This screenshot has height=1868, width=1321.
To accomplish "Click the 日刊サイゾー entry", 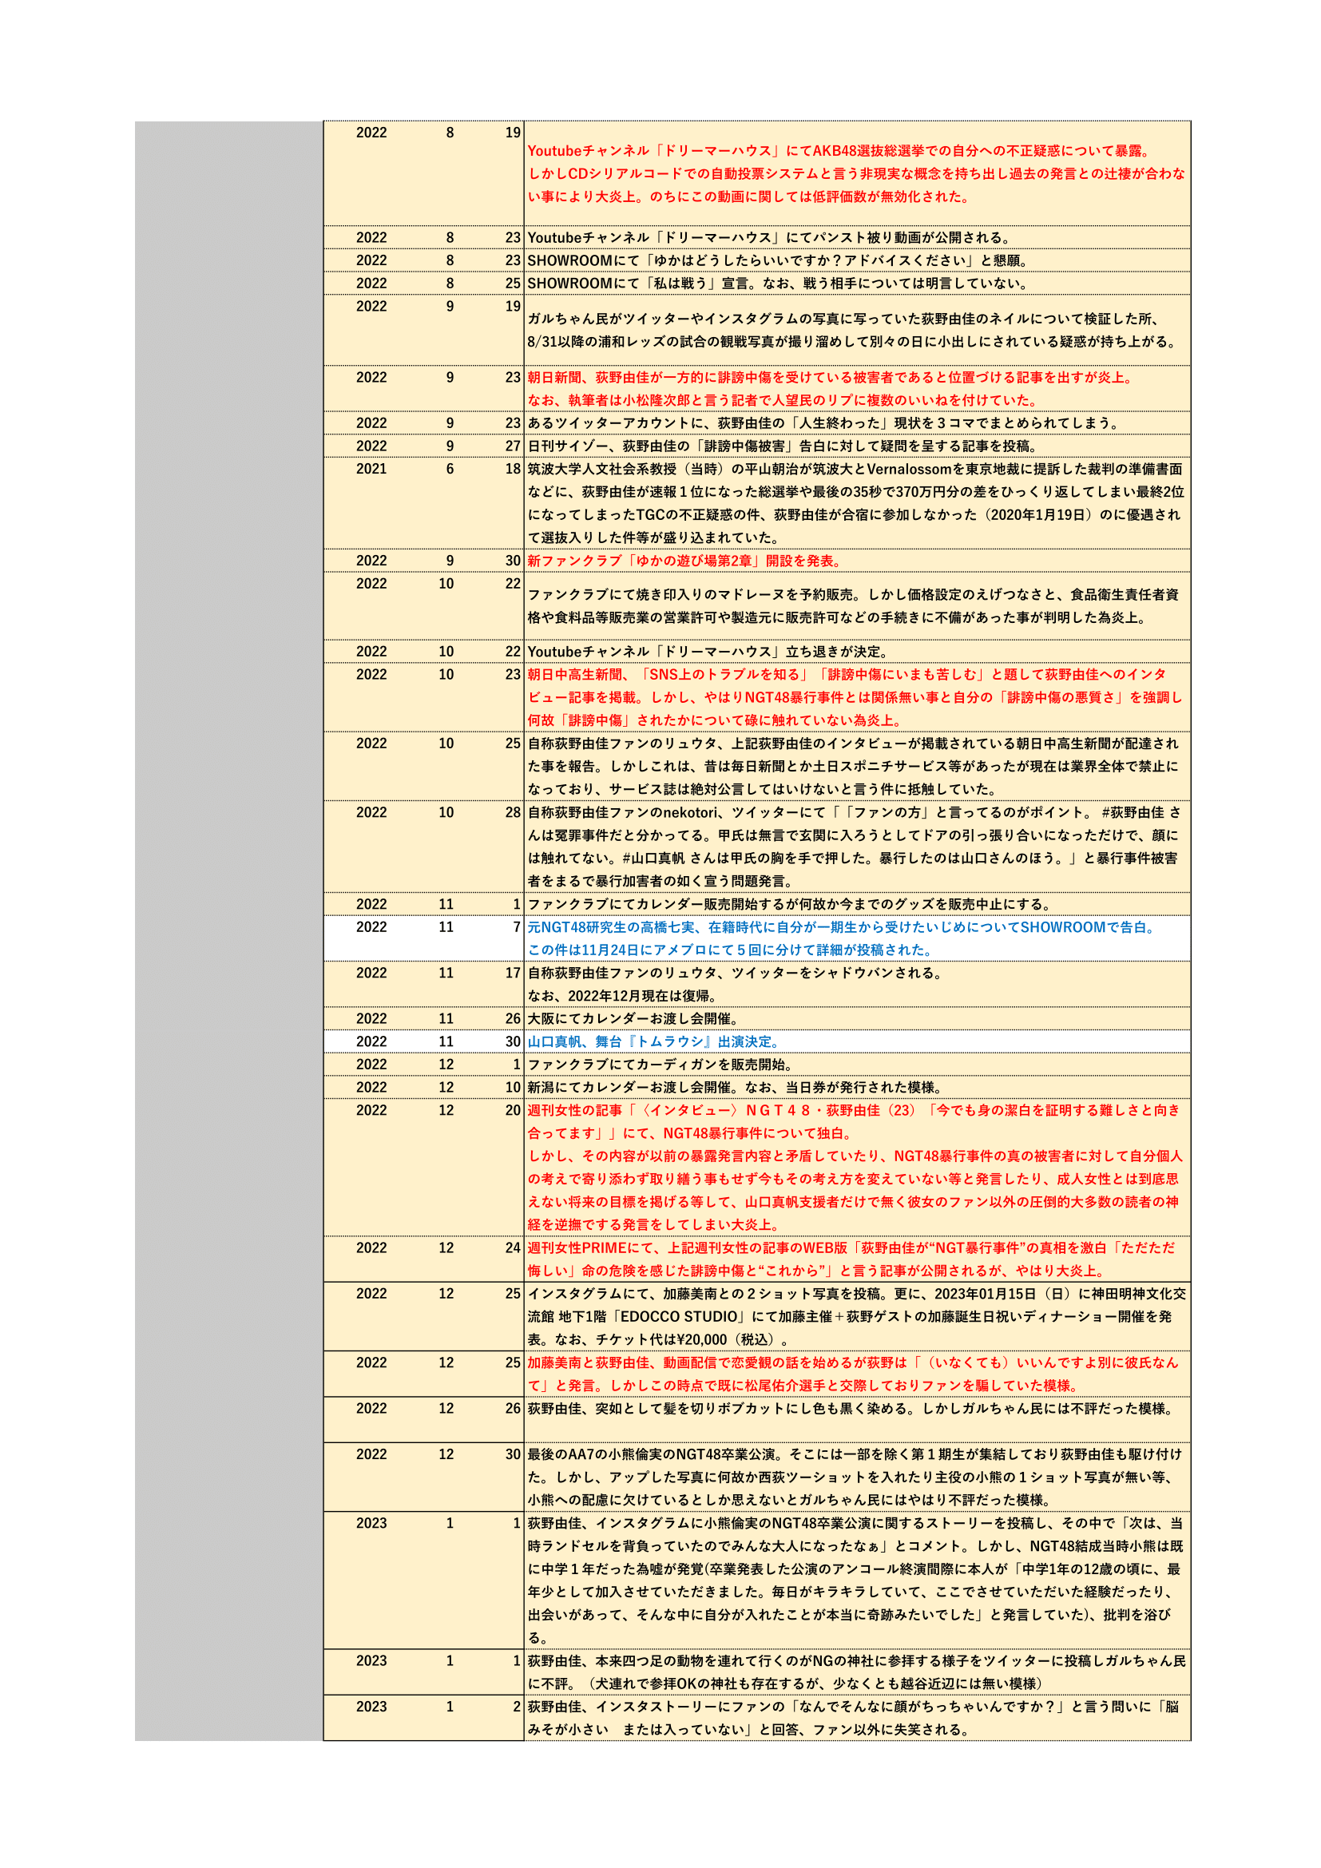I will pyautogui.click(x=856, y=446).
